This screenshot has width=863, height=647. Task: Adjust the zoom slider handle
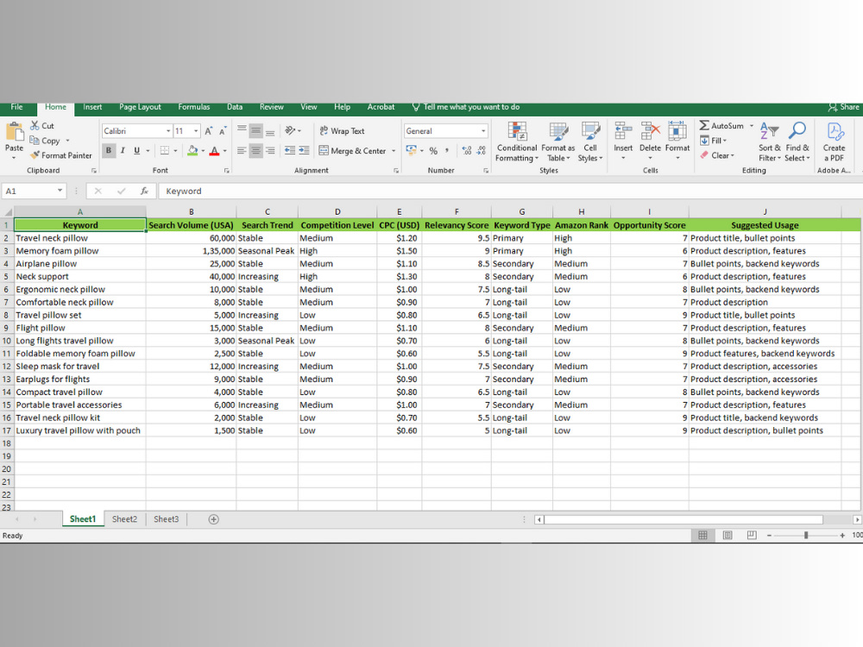click(x=806, y=535)
